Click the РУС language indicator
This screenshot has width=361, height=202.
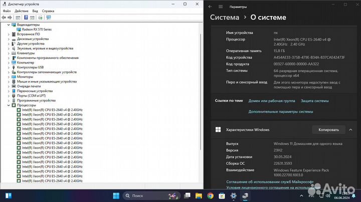point(311,196)
